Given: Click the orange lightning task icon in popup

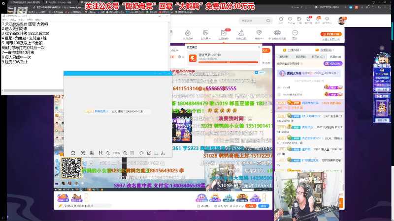Looking at the screenshot, I should coord(193,58).
